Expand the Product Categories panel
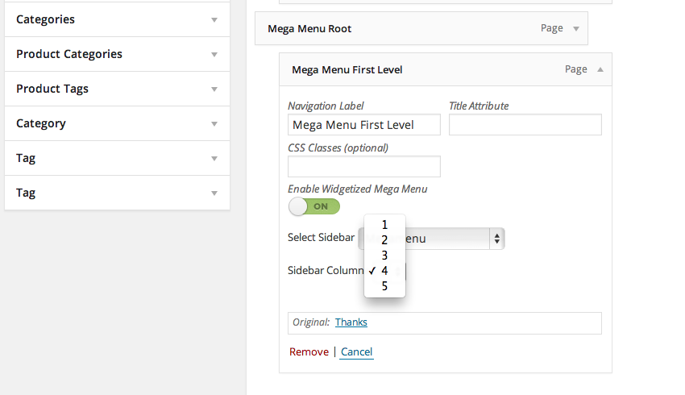 [x=214, y=55]
